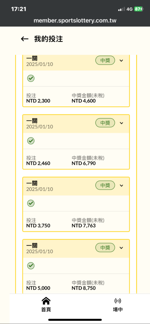The height and width of the screenshot is (324, 150).
Task: Tap the battery indicator in status bar
Action: point(138,9)
